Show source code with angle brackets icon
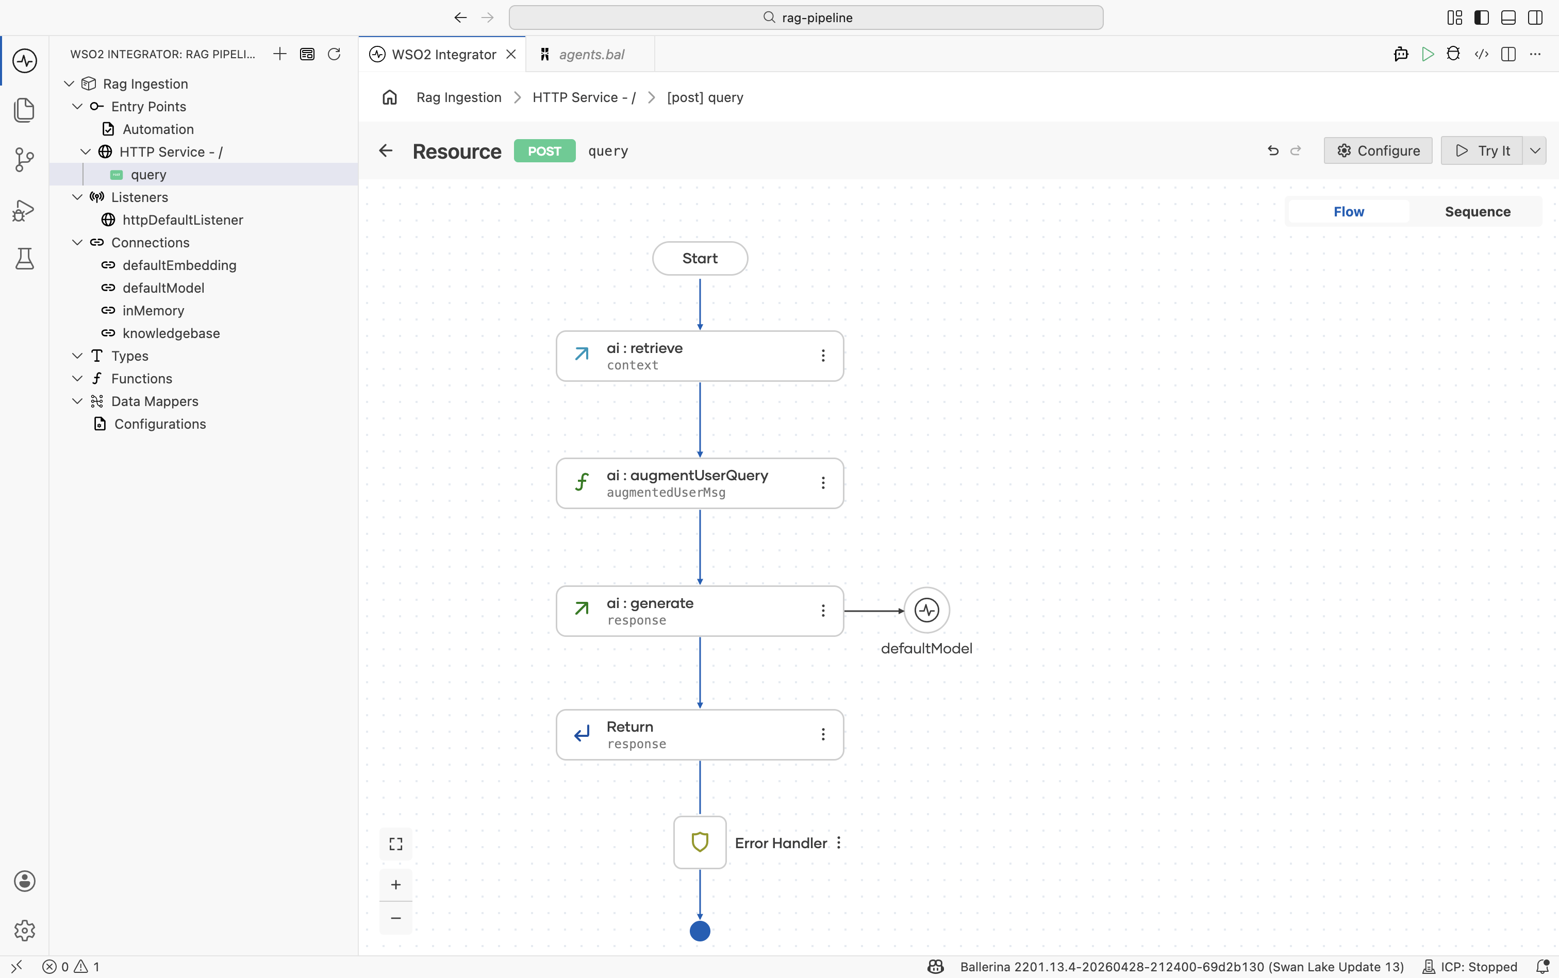Viewport: 1559px width, 978px height. (1481, 54)
